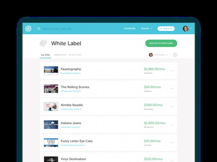The image size is (217, 162).
Task: Open fauxtography.mysites.io link
Action: coord(71,73)
